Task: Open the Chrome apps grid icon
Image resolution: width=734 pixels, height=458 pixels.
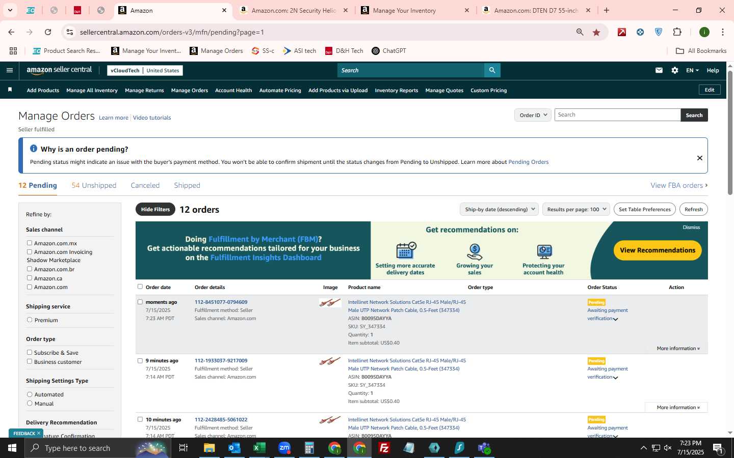Action: [x=13, y=51]
